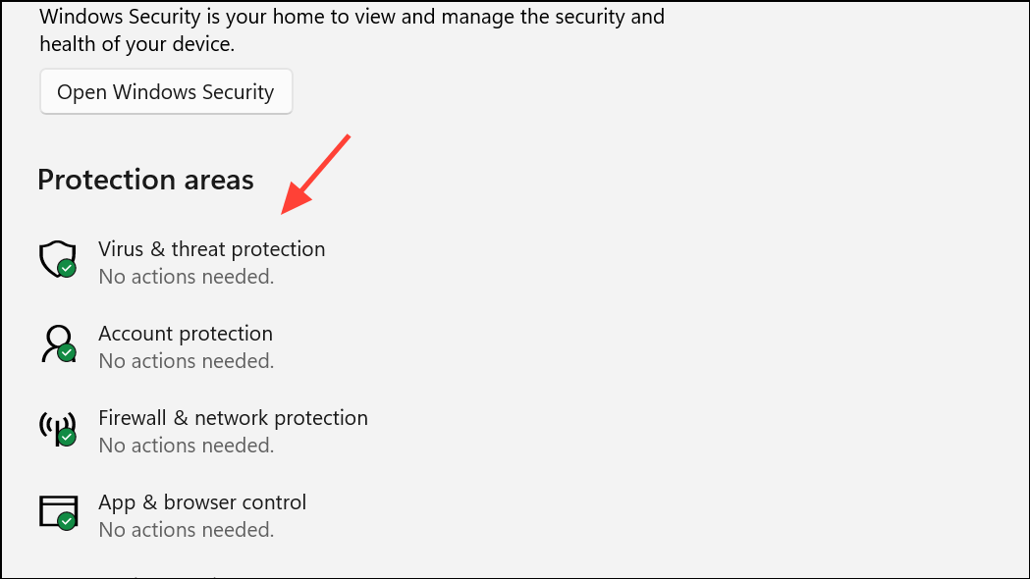Click the Protection areas heading
This screenshot has height=579, width=1030.
tap(146, 180)
